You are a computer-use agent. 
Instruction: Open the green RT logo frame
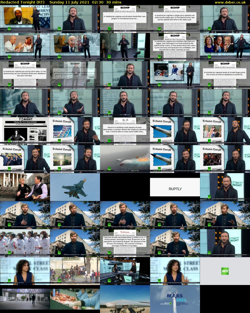[225, 271]
